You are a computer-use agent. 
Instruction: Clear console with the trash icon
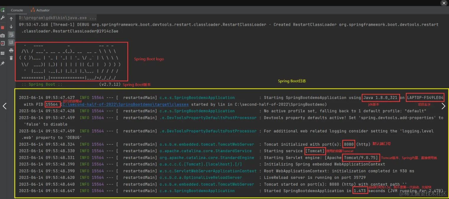tap(11, 58)
